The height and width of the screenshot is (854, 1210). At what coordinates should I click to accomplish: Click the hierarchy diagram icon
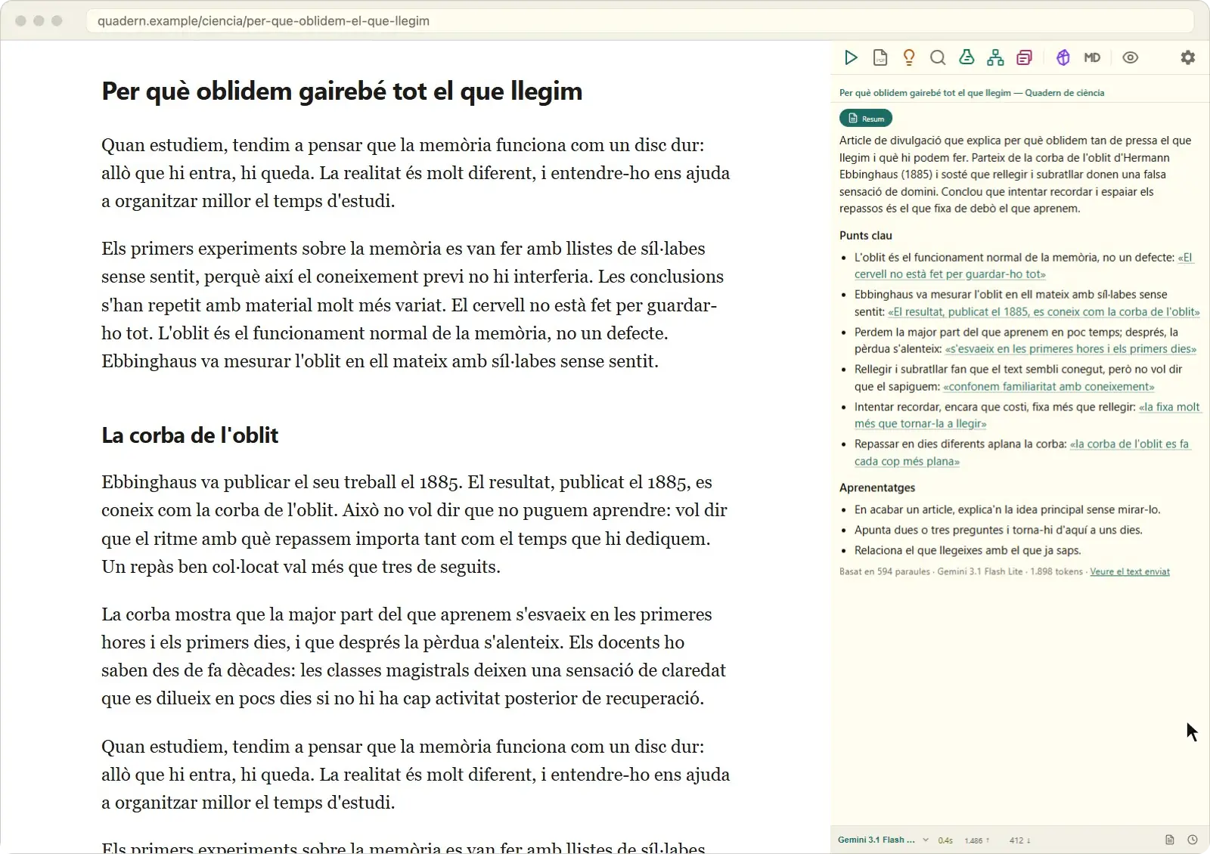(x=995, y=57)
